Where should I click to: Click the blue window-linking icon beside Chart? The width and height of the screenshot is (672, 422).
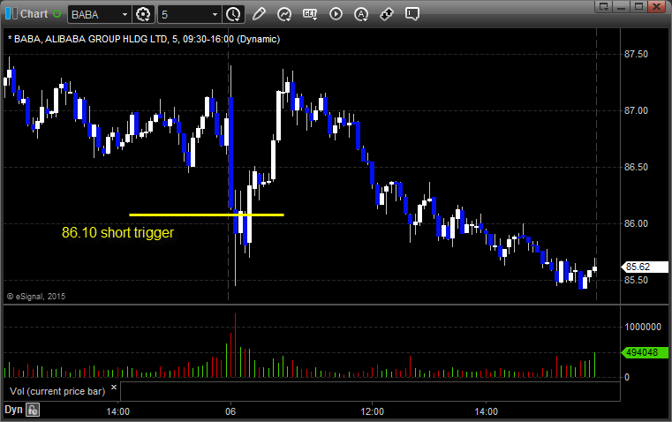coord(11,14)
